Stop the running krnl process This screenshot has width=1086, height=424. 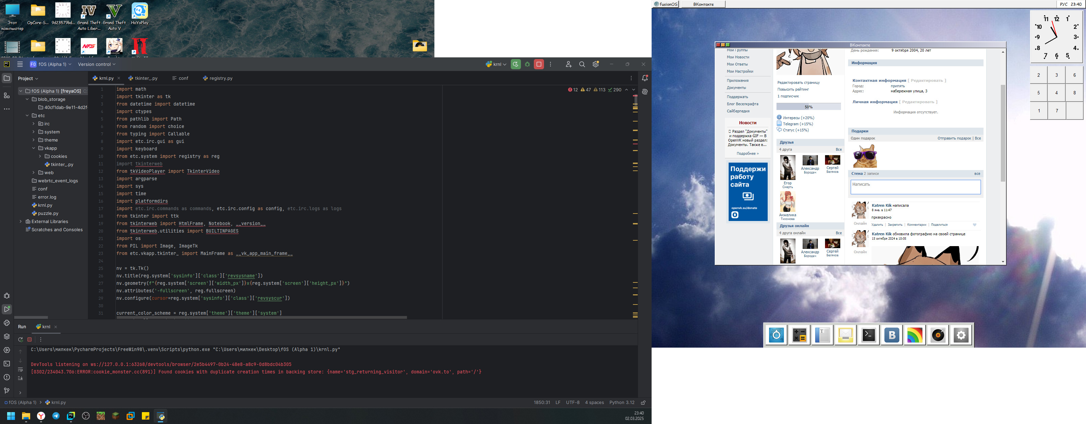tap(539, 64)
